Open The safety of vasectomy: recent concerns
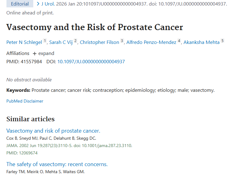234x175 pixels. coord(57,164)
